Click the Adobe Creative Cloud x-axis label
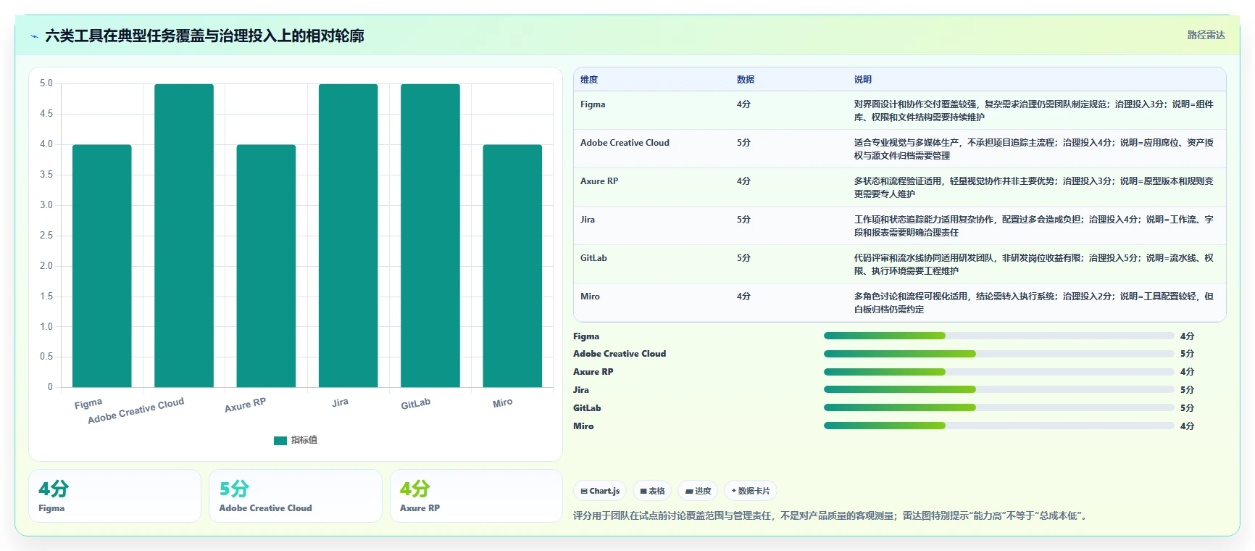The image size is (1255, 551). pyautogui.click(x=135, y=410)
